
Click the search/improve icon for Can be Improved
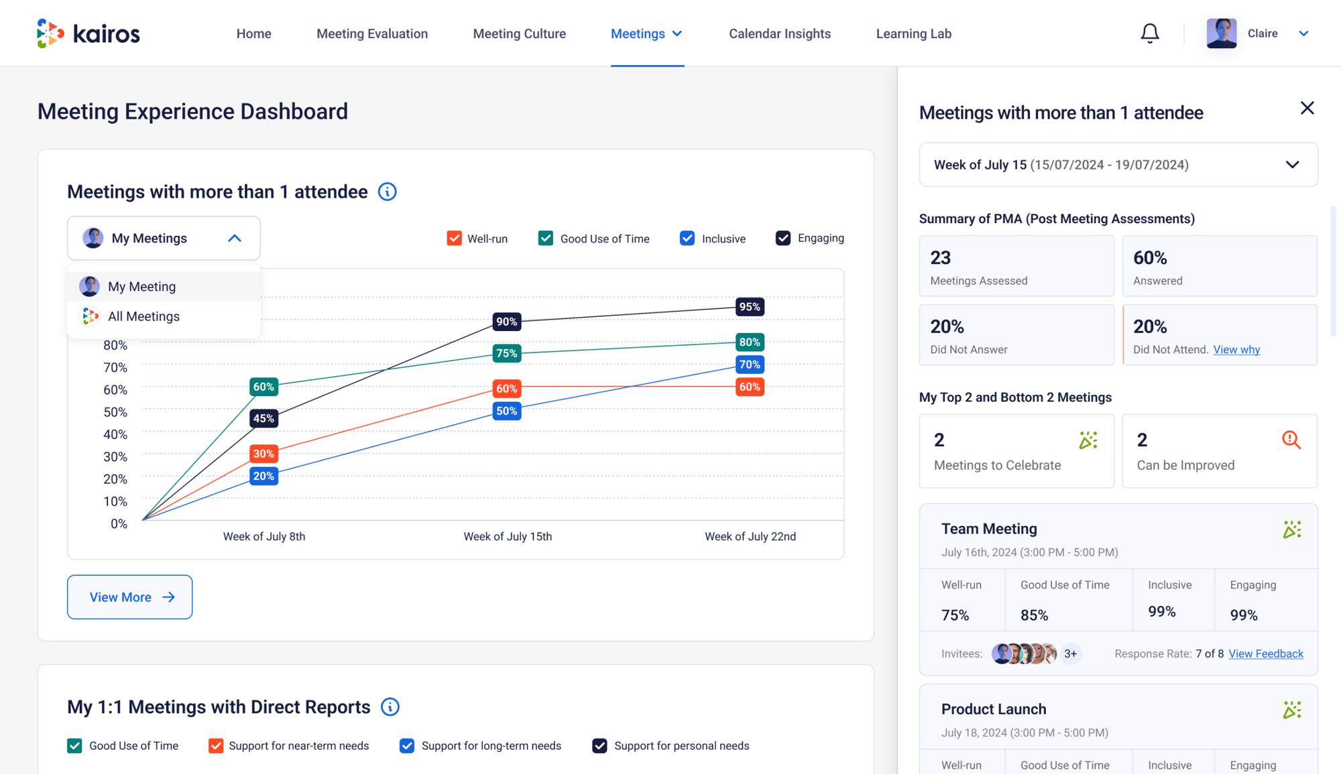pyautogui.click(x=1292, y=440)
